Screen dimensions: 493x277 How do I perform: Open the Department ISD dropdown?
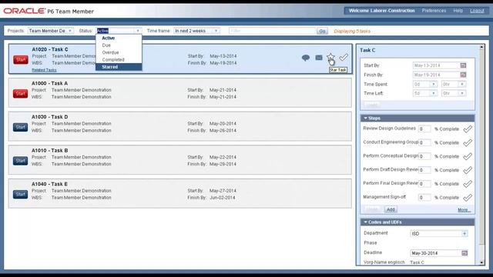[464, 234]
